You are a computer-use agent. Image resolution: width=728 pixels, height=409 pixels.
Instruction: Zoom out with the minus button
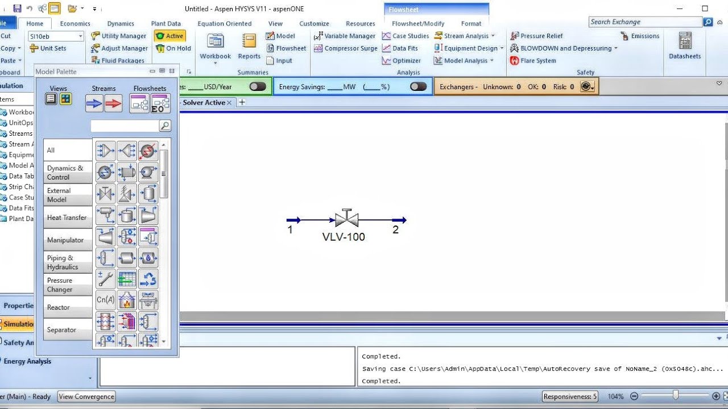(634, 397)
